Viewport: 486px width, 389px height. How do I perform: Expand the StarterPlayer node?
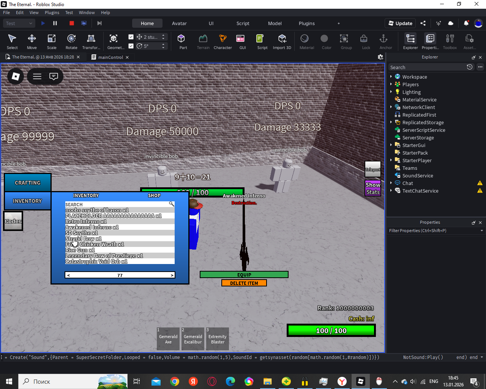[x=391, y=160]
